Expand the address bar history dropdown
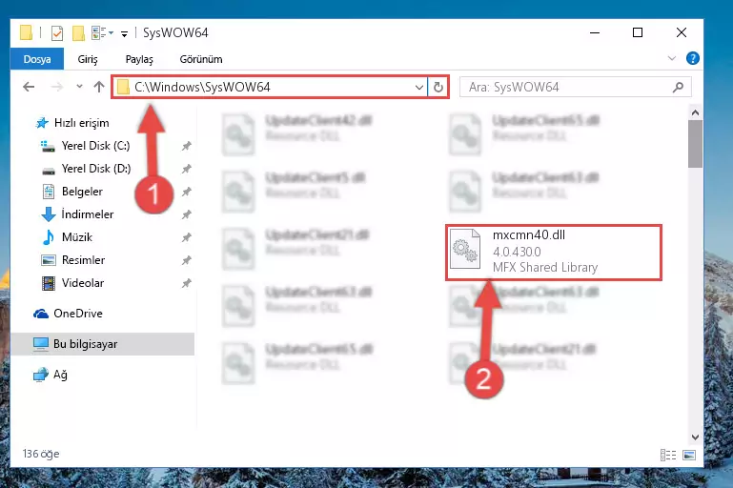 (x=418, y=88)
